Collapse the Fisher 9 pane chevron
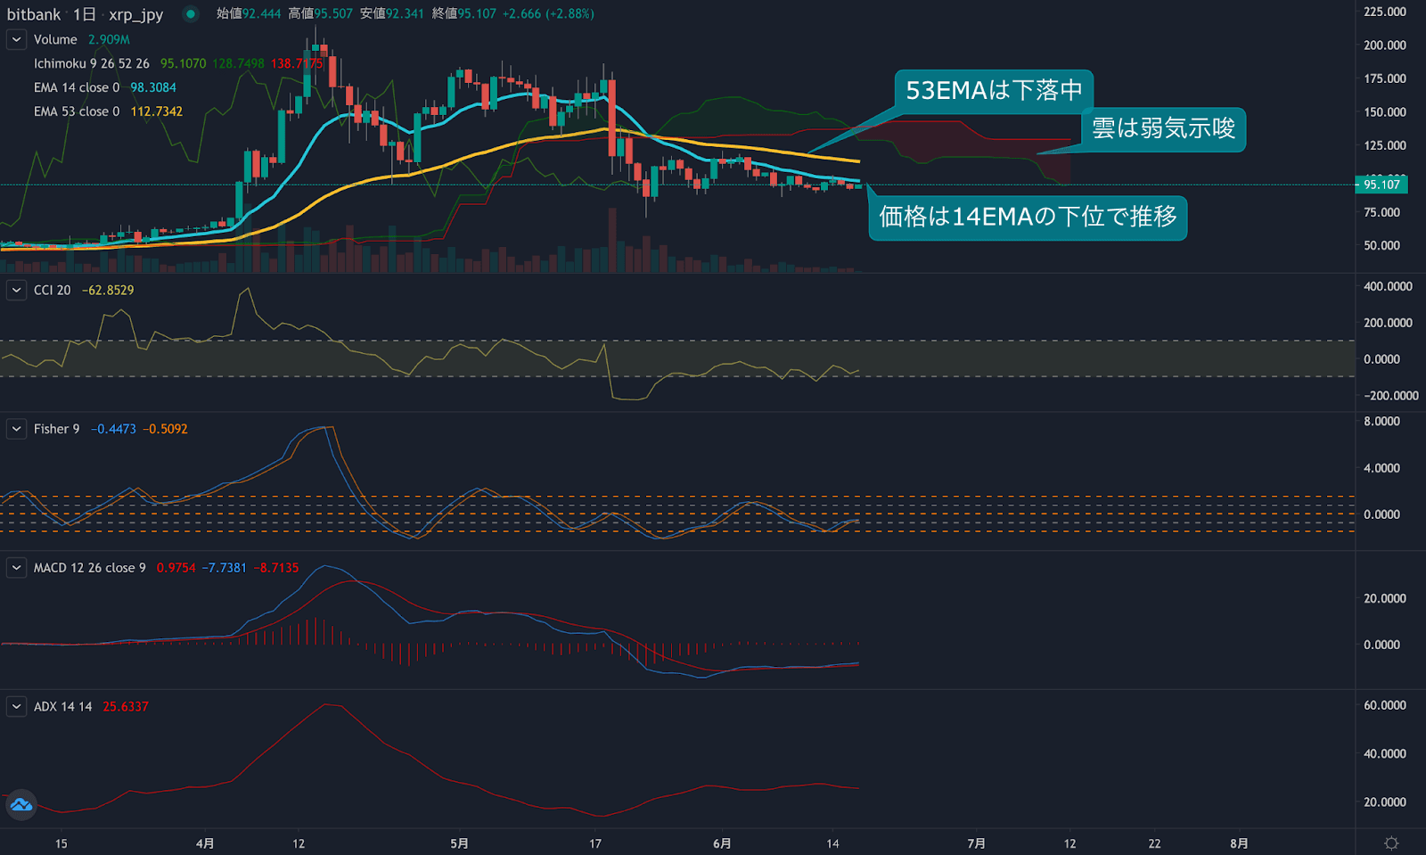Viewport: 1426px width, 855px height. tap(16, 429)
